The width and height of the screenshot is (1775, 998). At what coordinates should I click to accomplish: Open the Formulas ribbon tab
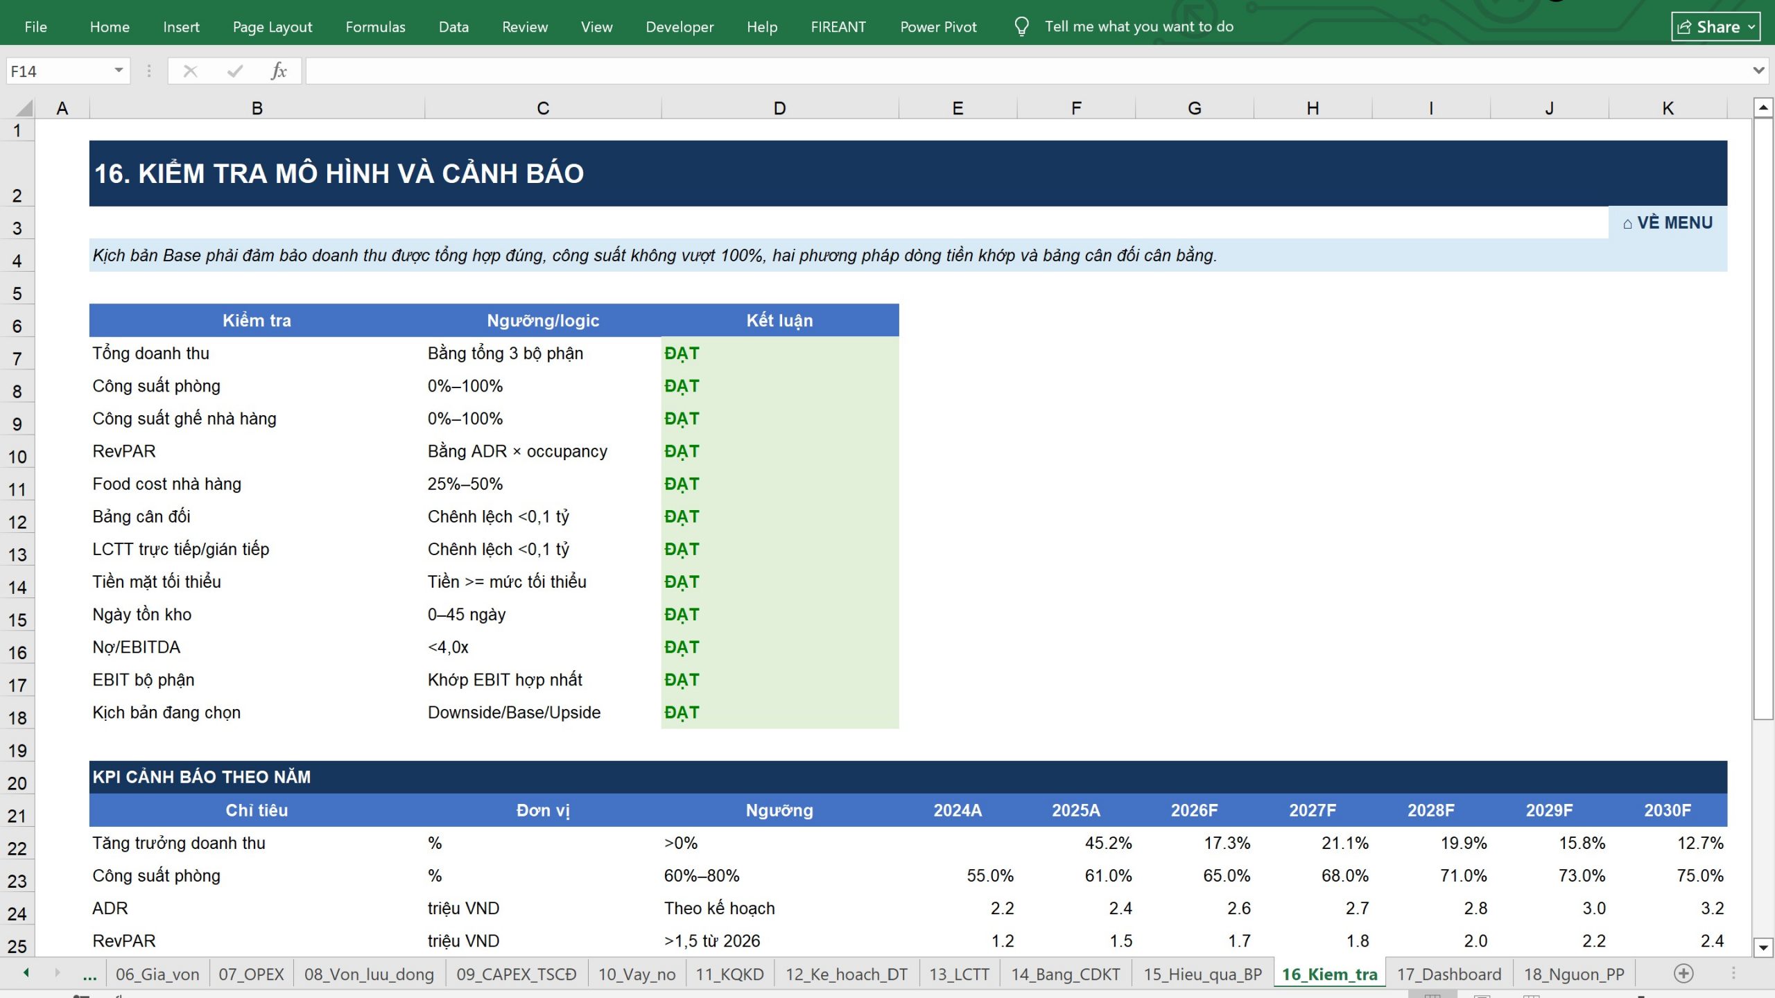click(x=375, y=26)
